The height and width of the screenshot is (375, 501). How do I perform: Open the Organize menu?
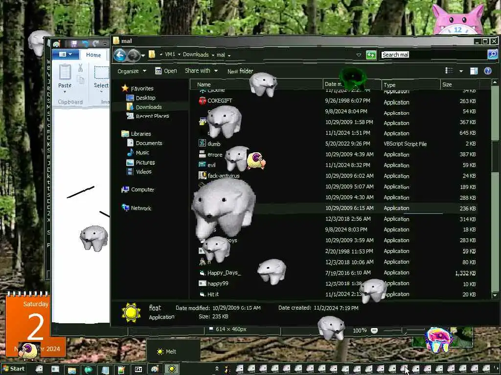(x=132, y=71)
